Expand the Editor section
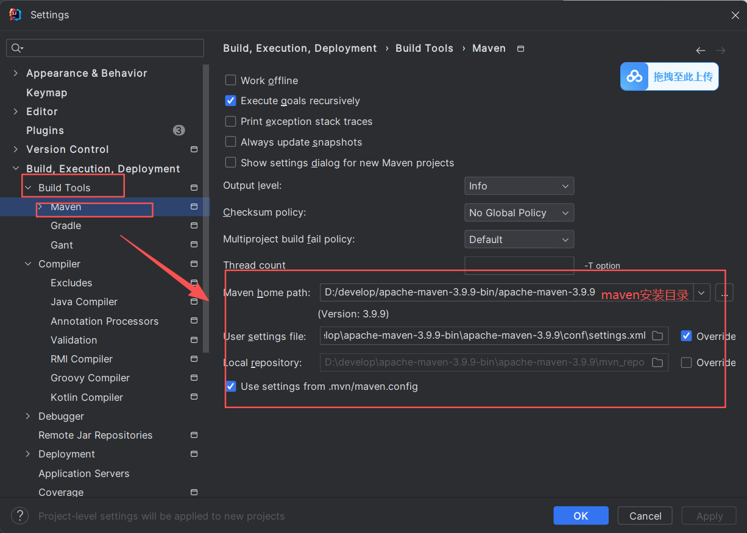747x533 pixels. 16,111
